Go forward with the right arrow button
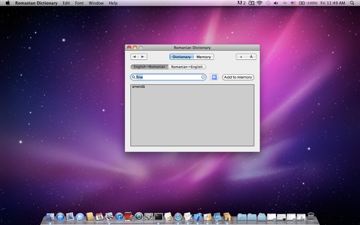Viewport: 360px width, 225px height. pos(143,57)
